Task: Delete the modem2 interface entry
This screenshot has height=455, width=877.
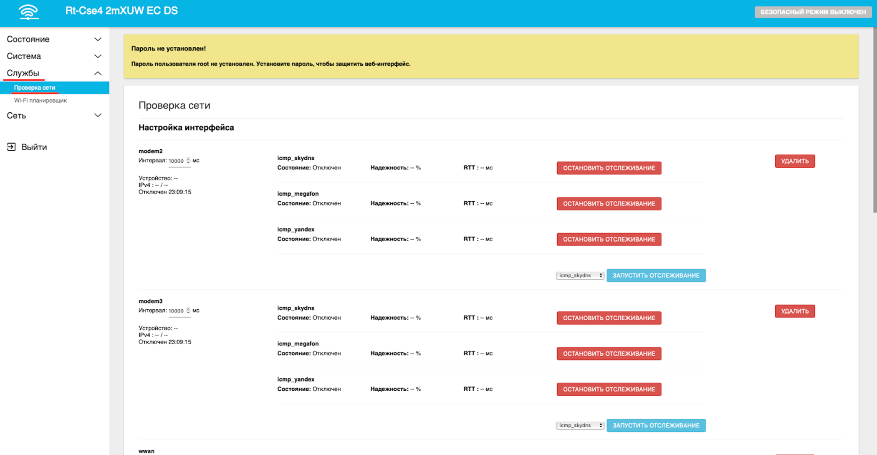Action: (794, 161)
